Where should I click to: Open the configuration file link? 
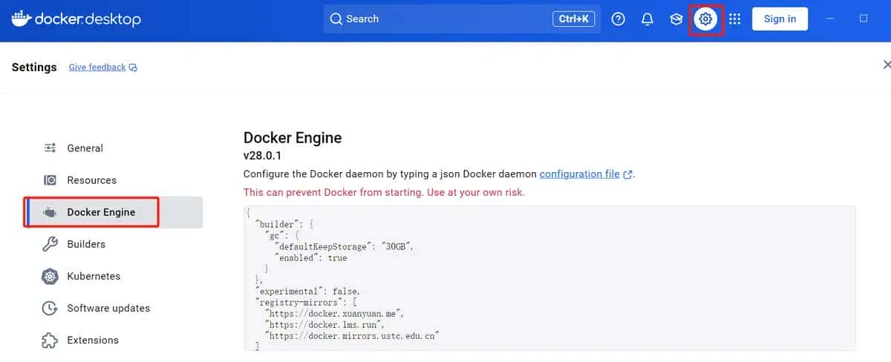point(579,174)
